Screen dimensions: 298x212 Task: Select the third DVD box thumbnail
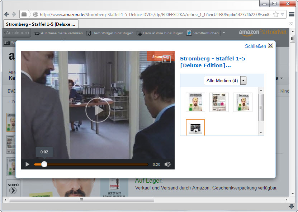click(x=243, y=102)
